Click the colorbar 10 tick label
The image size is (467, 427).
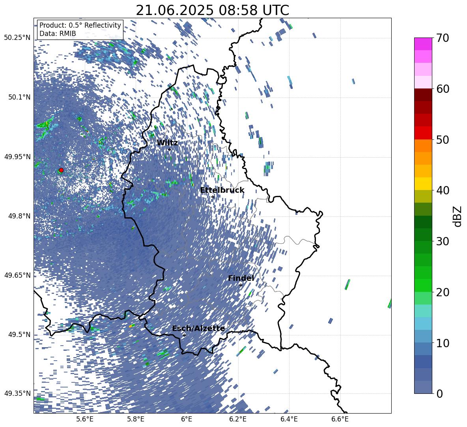pyautogui.click(x=443, y=343)
